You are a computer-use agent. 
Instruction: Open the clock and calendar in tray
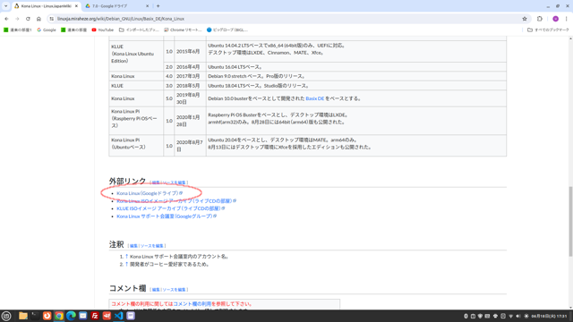549,316
